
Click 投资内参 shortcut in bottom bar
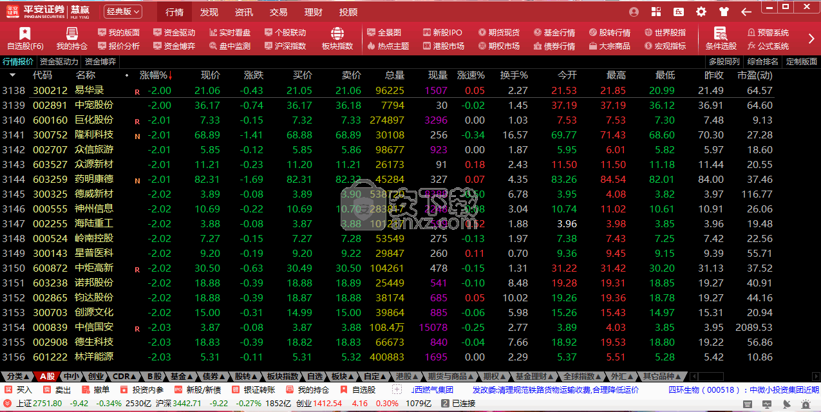[x=142, y=389]
